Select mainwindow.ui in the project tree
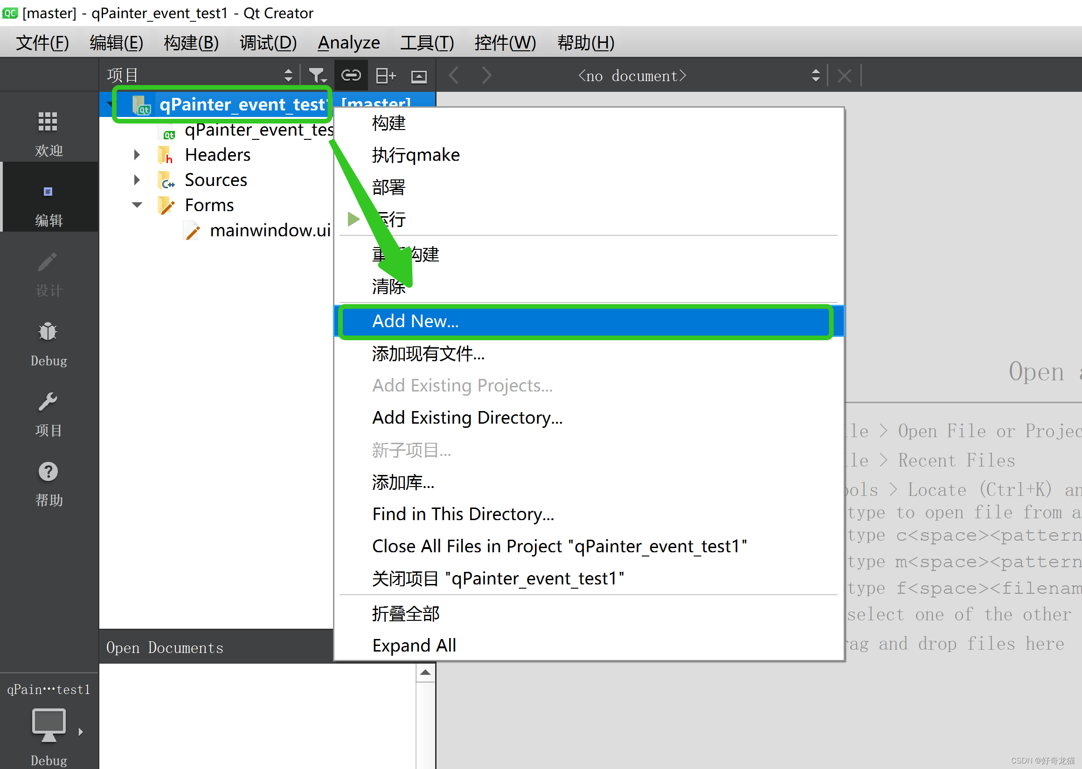This screenshot has width=1082, height=769. click(270, 230)
